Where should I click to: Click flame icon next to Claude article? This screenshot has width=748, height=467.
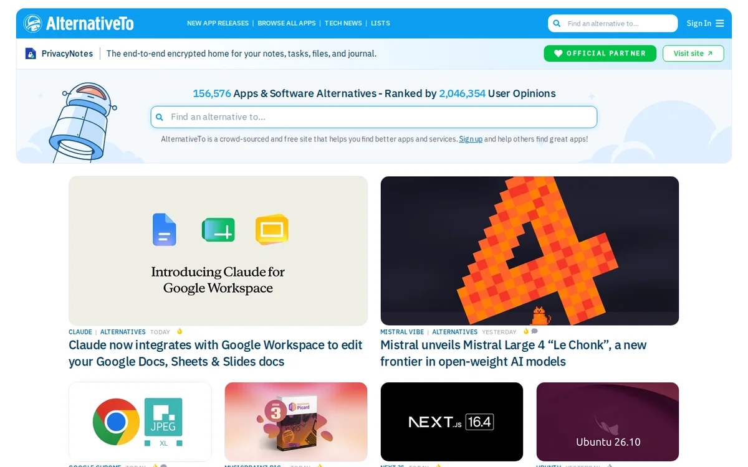(180, 331)
